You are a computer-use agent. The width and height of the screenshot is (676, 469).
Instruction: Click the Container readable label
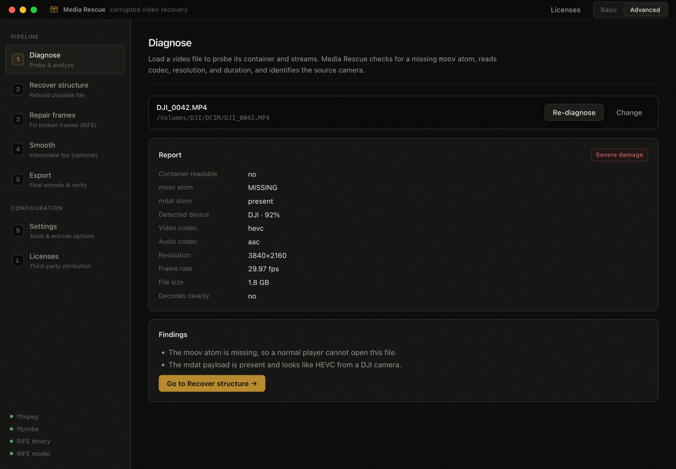click(x=188, y=174)
